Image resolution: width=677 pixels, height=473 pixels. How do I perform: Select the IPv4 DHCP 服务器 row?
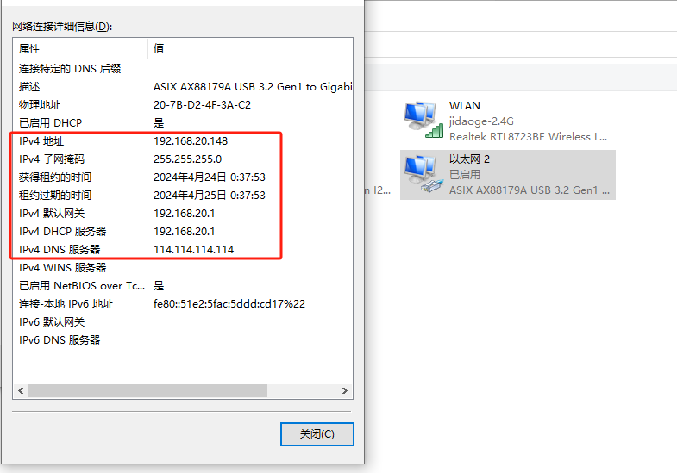point(183,232)
